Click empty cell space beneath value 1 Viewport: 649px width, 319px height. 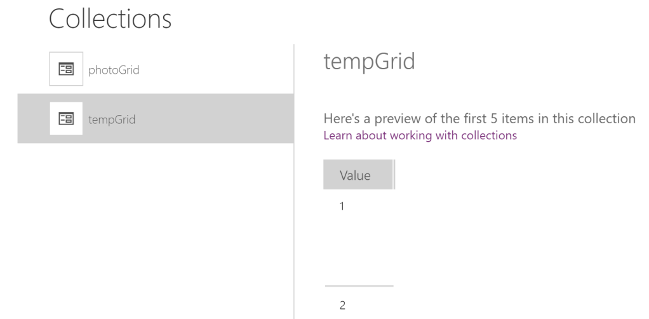point(357,248)
